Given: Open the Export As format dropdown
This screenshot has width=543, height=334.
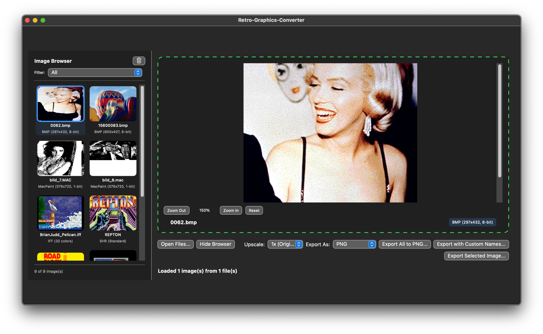Looking at the screenshot, I should pos(354,244).
